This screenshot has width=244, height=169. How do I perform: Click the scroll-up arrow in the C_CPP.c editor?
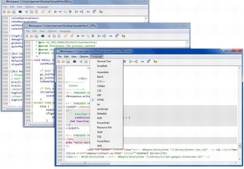coord(187,42)
